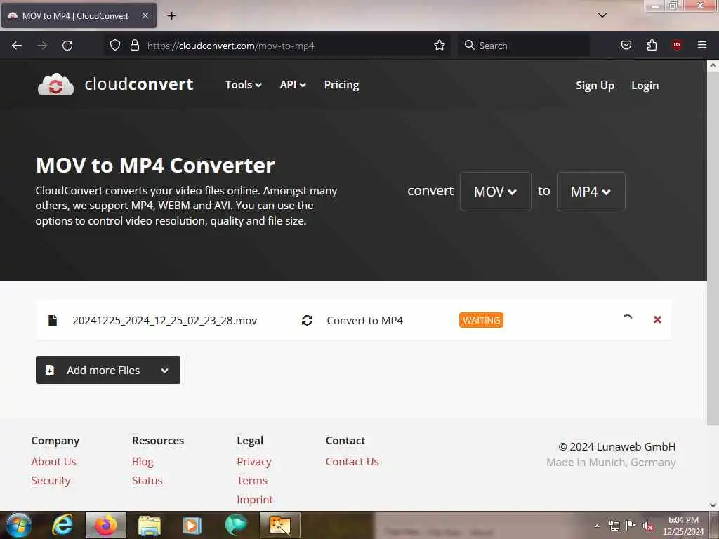Click the loading spinner in the file row
This screenshot has height=539, width=719.
[627, 319]
